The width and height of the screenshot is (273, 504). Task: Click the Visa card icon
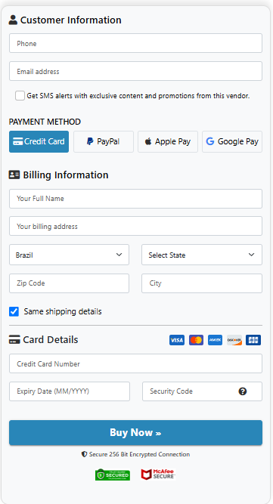click(x=177, y=340)
